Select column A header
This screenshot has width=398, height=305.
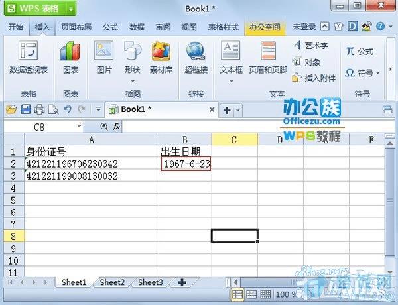point(92,139)
